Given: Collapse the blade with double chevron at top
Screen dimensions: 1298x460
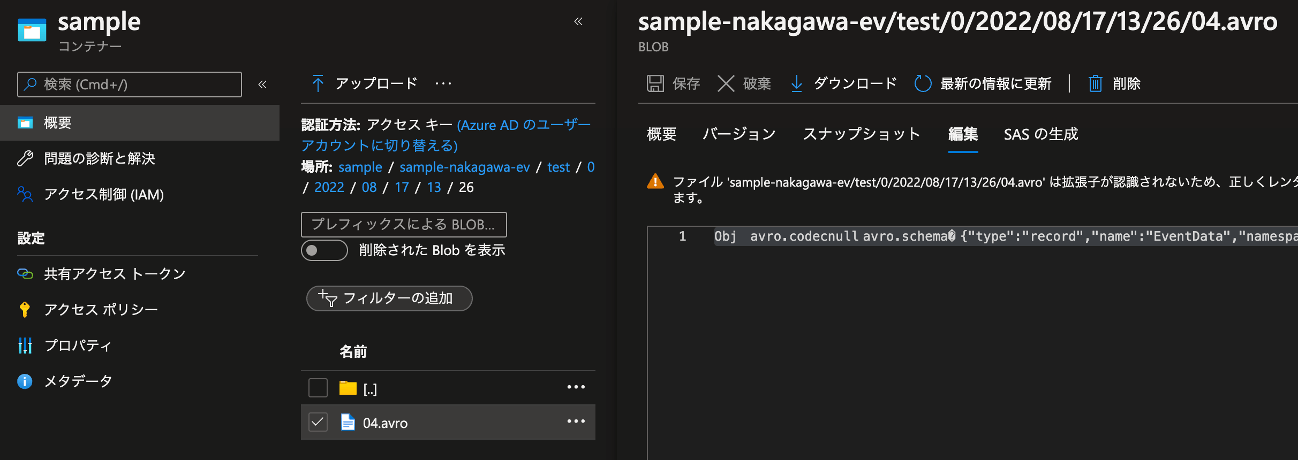Looking at the screenshot, I should (578, 21).
